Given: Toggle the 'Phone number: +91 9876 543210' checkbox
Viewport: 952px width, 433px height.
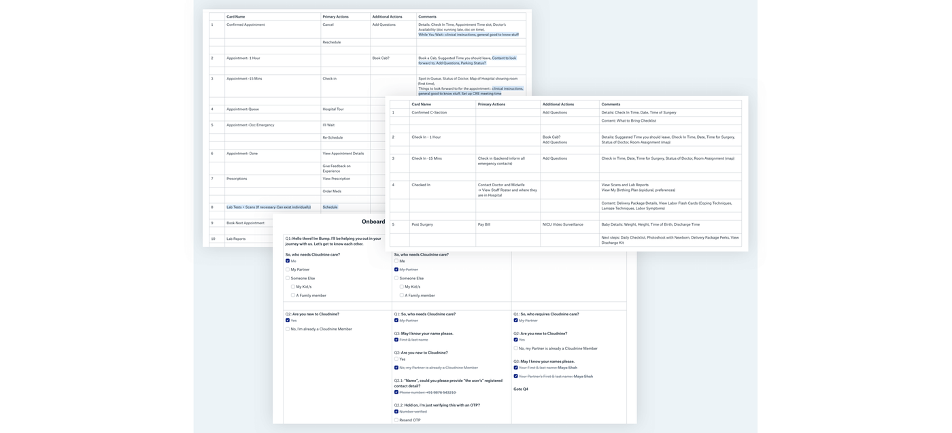Looking at the screenshot, I should [x=396, y=392].
